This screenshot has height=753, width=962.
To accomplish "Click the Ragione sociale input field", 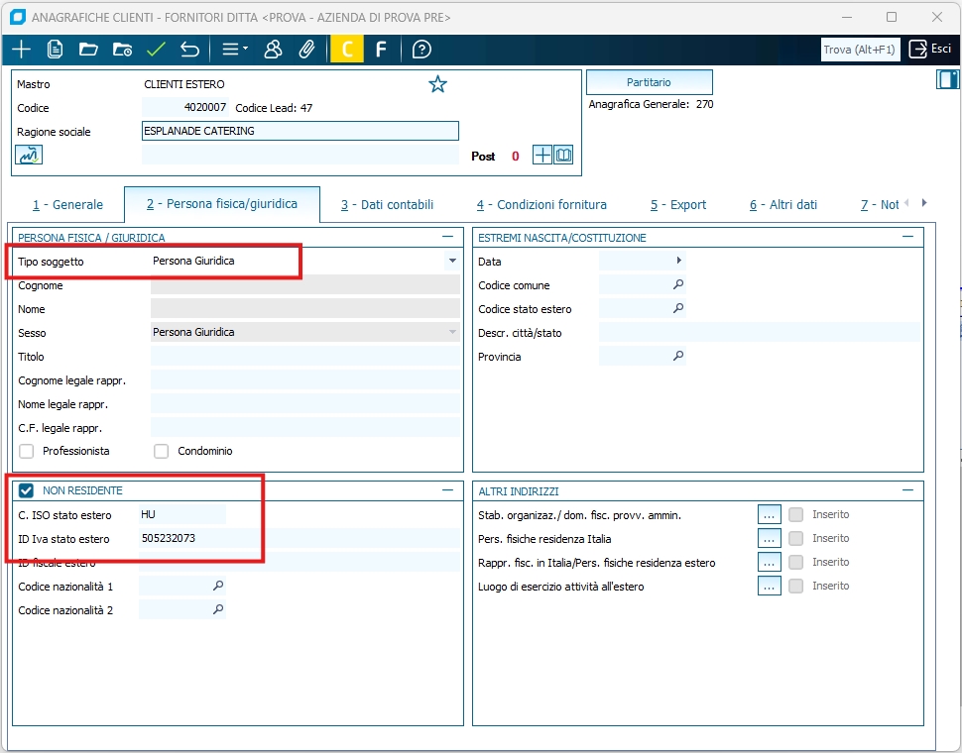I will (x=300, y=131).
